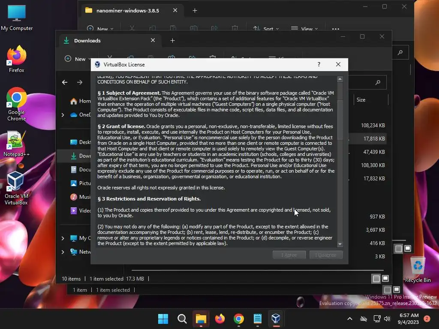Open the New menu in Downloads window
The height and width of the screenshot is (329, 439).
pyautogui.click(x=78, y=59)
